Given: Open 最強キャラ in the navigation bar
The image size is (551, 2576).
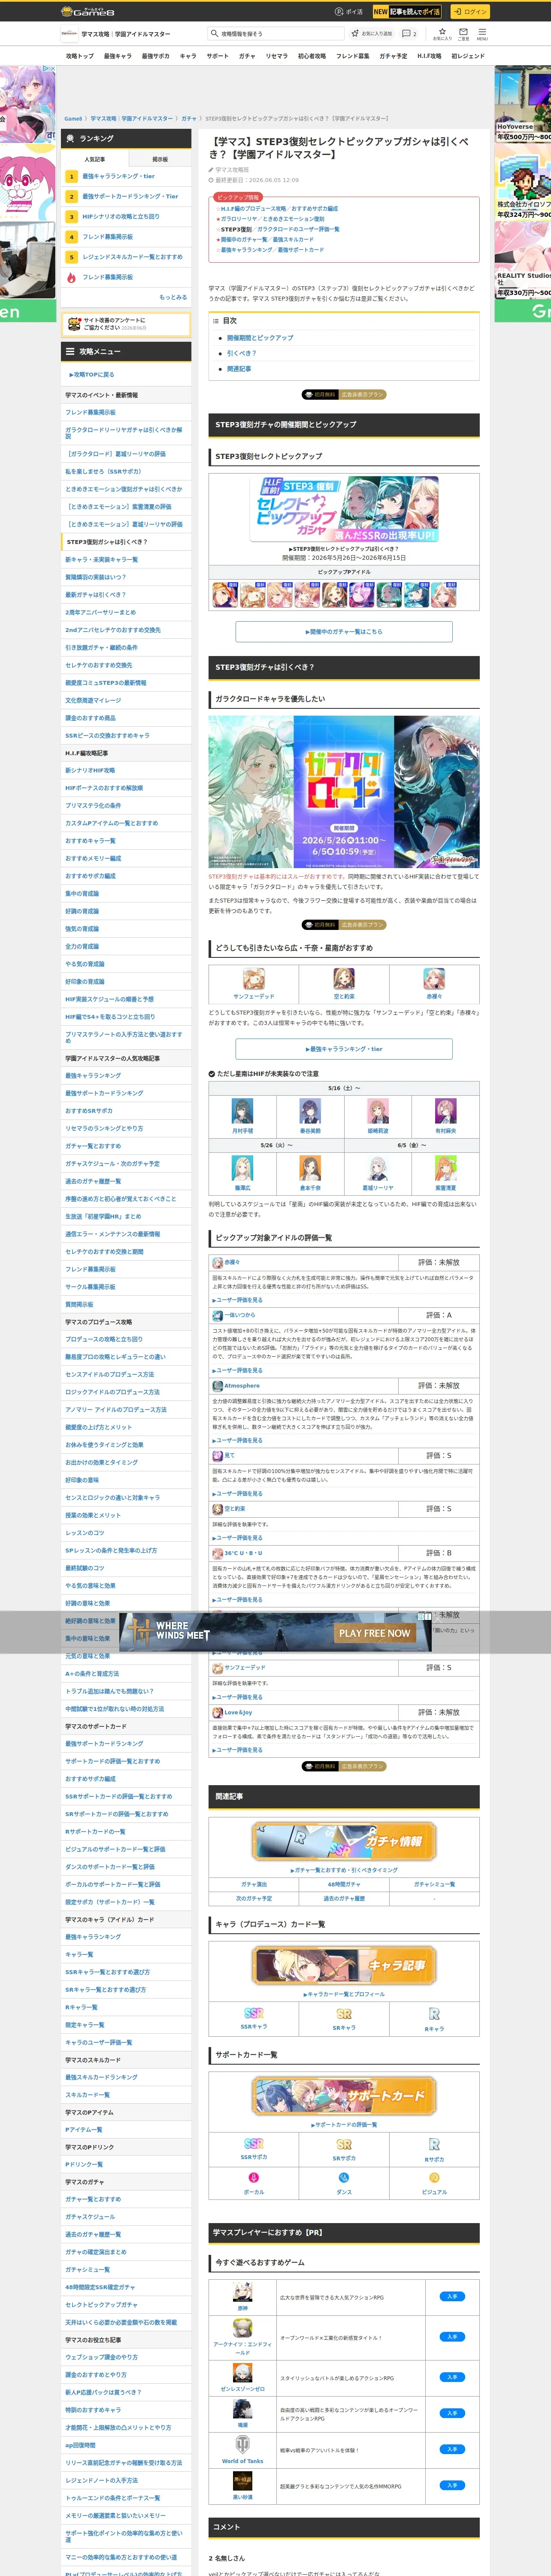Looking at the screenshot, I should [117, 56].
